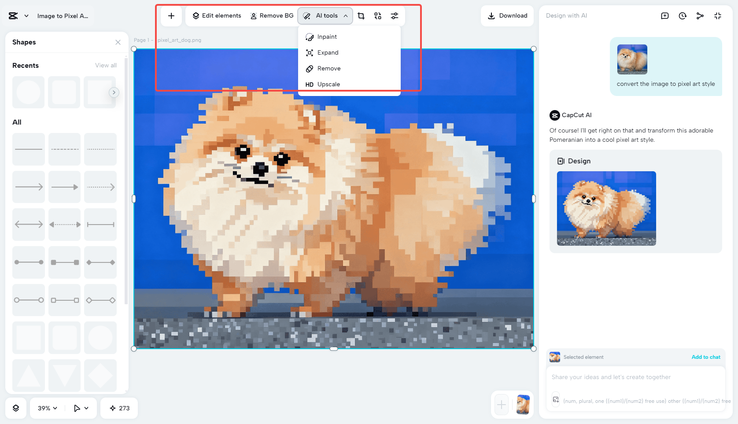The image size is (738, 424).
Task: Open the zoom level 39% dropdown
Action: (x=46, y=408)
